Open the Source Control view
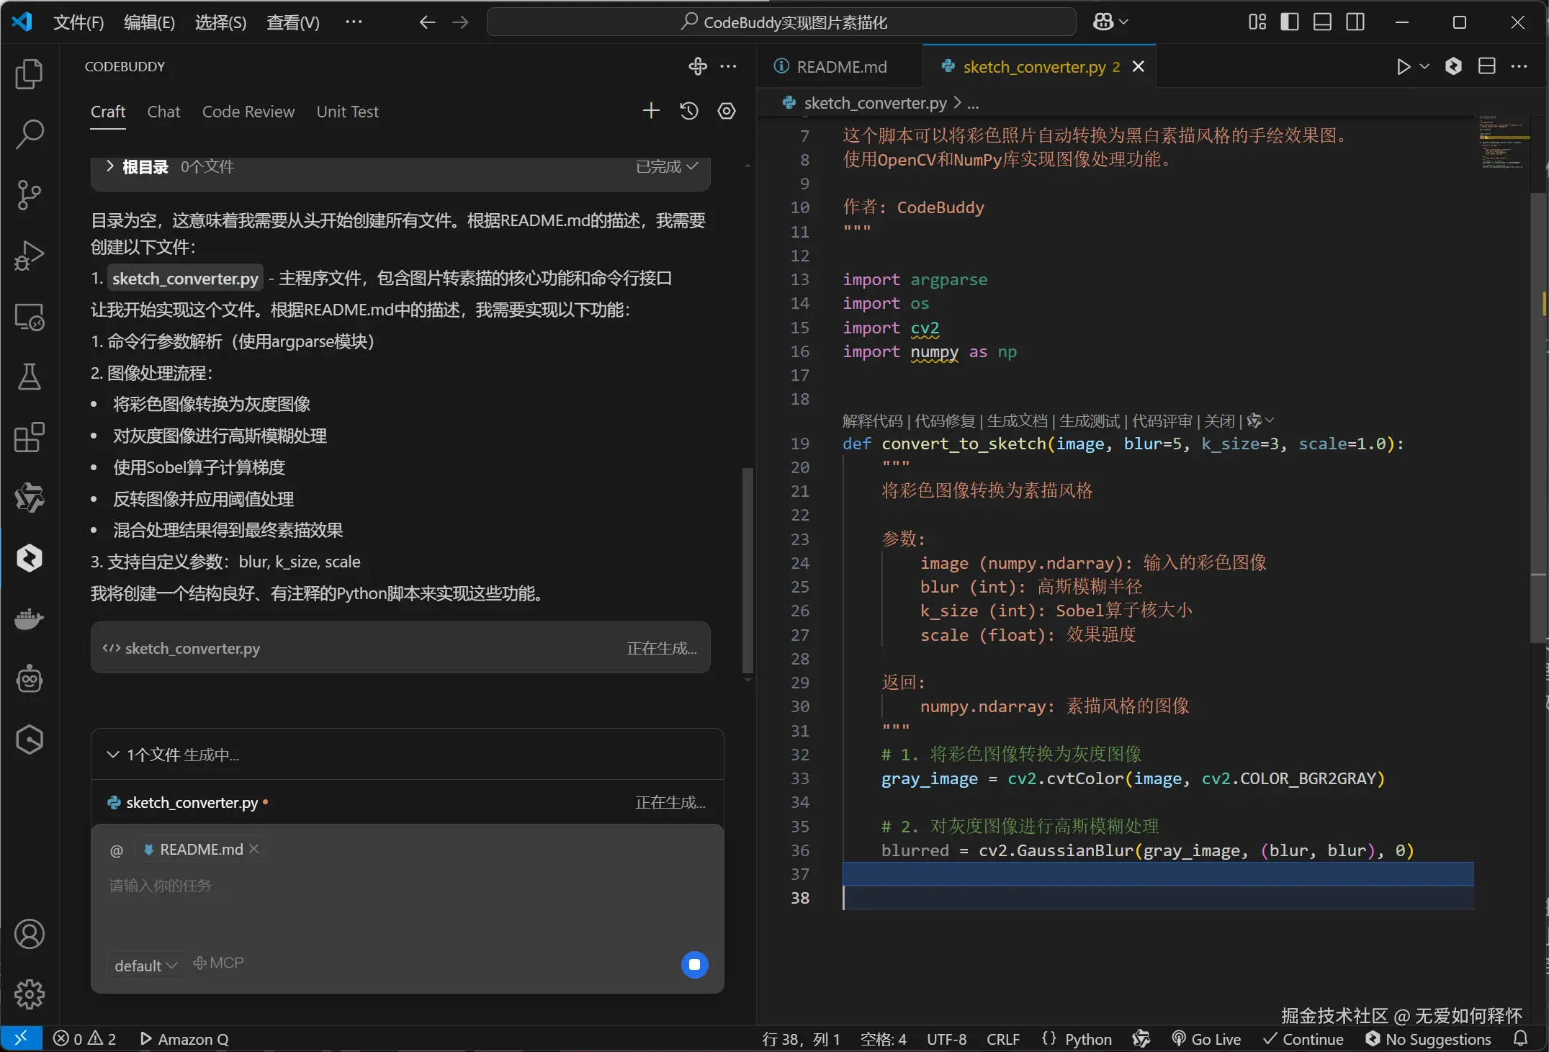This screenshot has width=1549, height=1052. (29, 194)
